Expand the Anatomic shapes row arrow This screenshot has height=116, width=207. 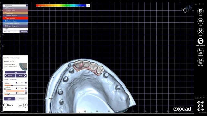pyautogui.click(x=4, y=21)
